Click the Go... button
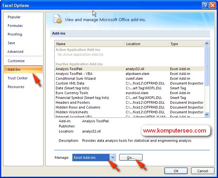 [x=131, y=158]
